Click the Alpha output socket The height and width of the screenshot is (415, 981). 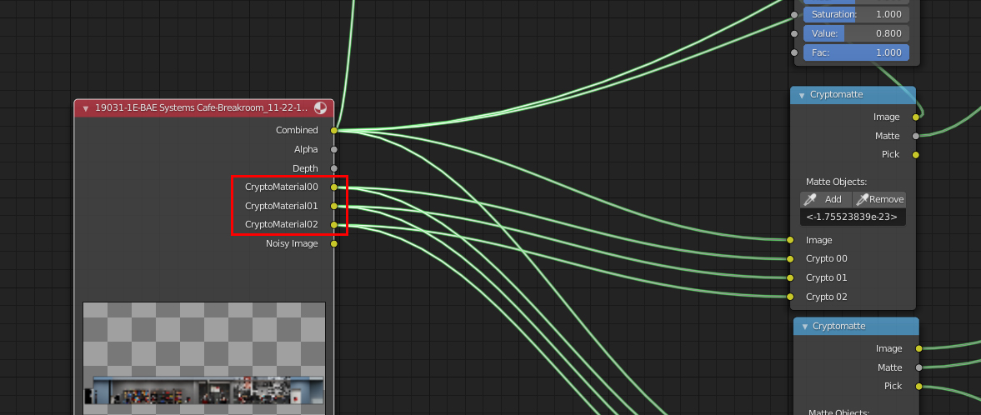click(334, 150)
